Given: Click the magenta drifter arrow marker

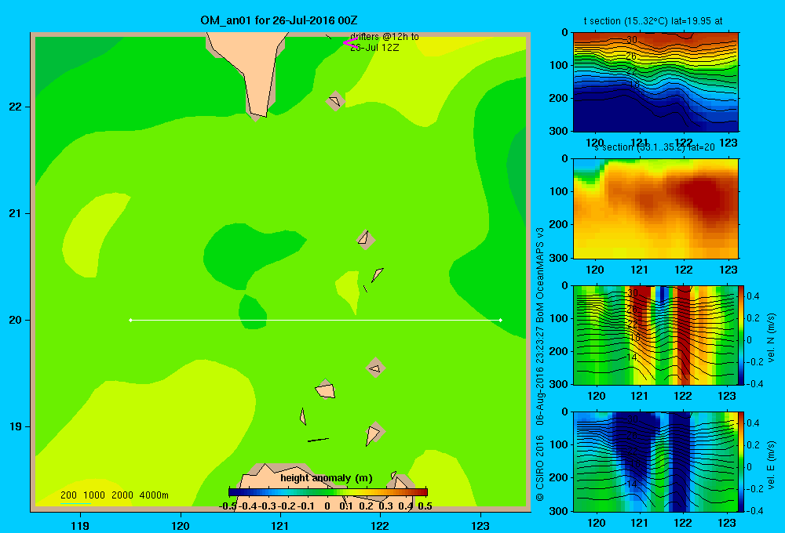Looking at the screenshot, I should tap(349, 43).
